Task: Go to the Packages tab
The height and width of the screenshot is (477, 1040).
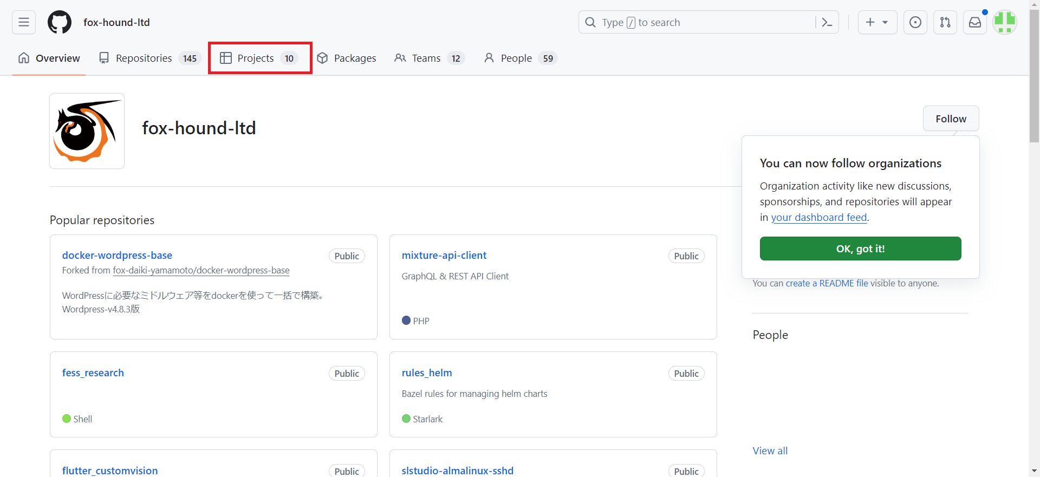Action: [x=347, y=58]
